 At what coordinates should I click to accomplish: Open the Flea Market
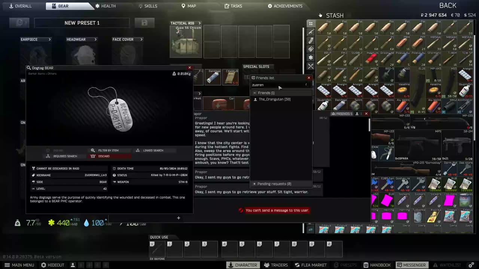[x=311, y=265]
